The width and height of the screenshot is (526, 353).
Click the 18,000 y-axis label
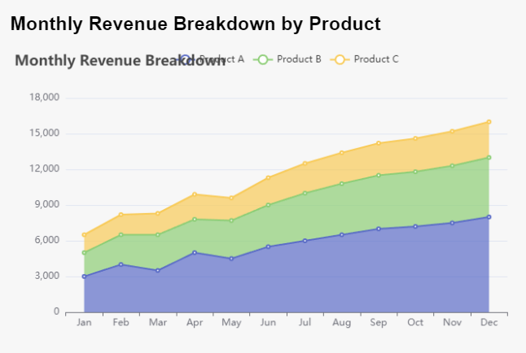(x=45, y=98)
